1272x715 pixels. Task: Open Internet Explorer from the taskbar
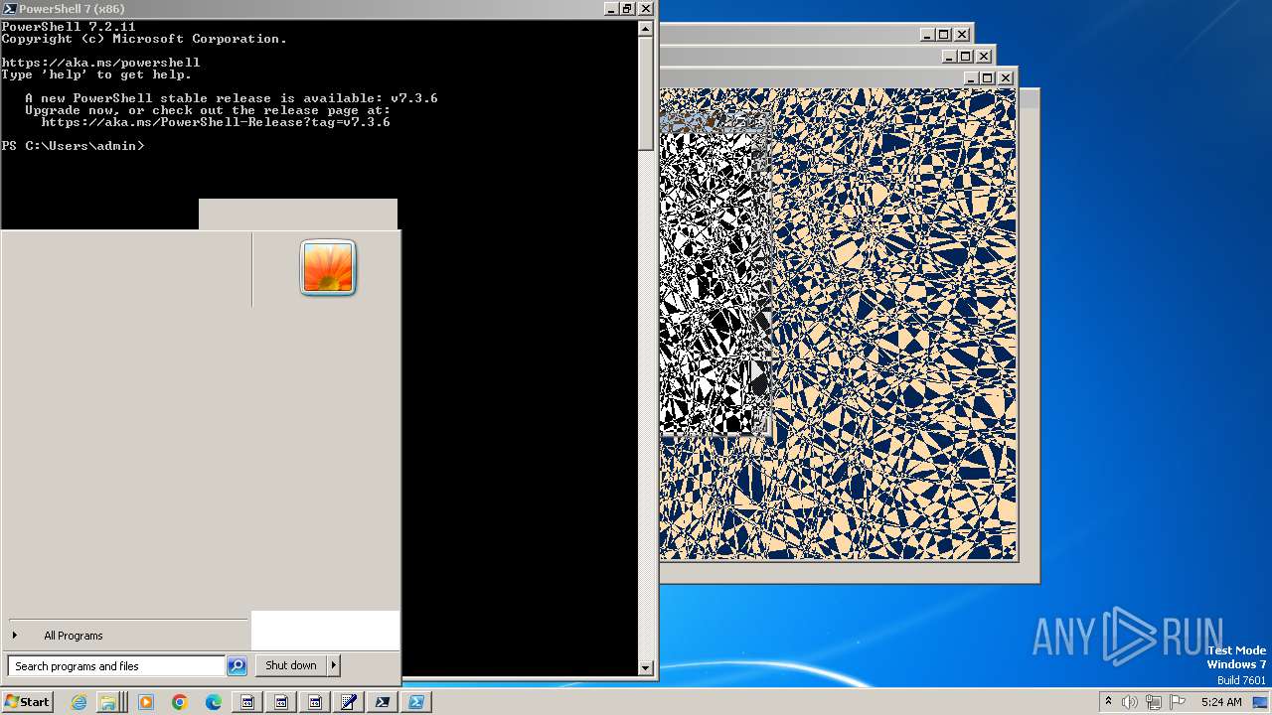tap(79, 702)
